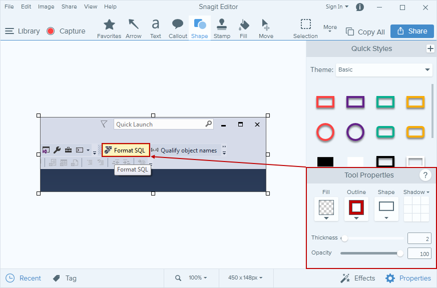Open the Fill color dropdown
437x288 pixels.
326,209
